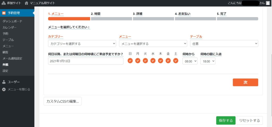272x127 pixels.
Task: Click the orange 次 button
Action: point(245,82)
